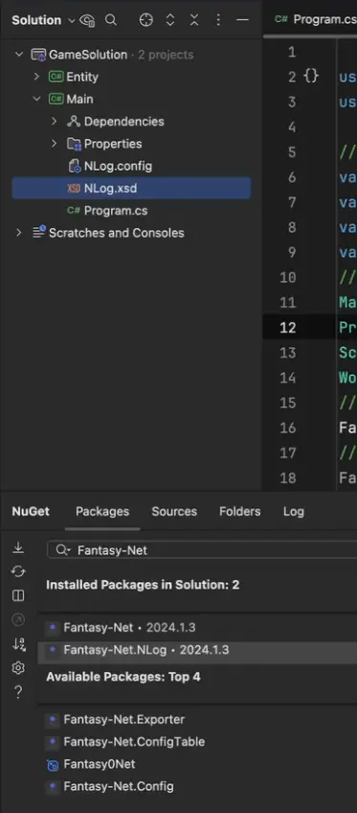The height and width of the screenshot is (813, 357).
Task: Click the NuGet upgrade packages download icon
Action: coord(18,547)
